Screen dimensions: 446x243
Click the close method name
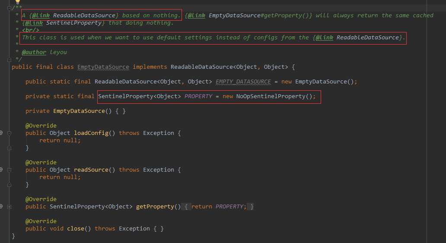coord(75,228)
